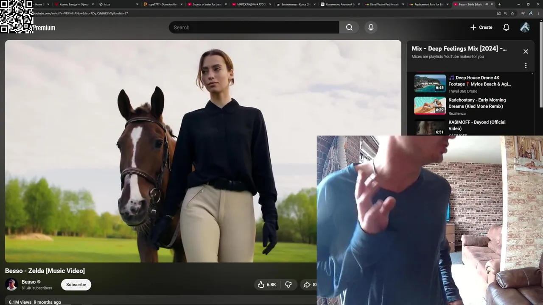Bookmark this page with star icon
The height and width of the screenshot is (305, 543).
tap(512, 13)
